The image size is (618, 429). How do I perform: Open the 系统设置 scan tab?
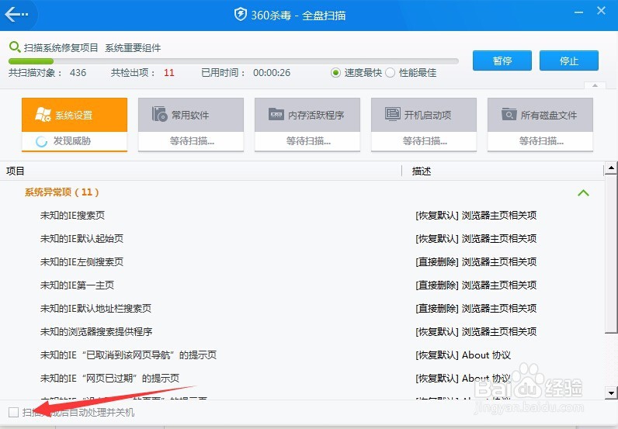[x=75, y=124]
